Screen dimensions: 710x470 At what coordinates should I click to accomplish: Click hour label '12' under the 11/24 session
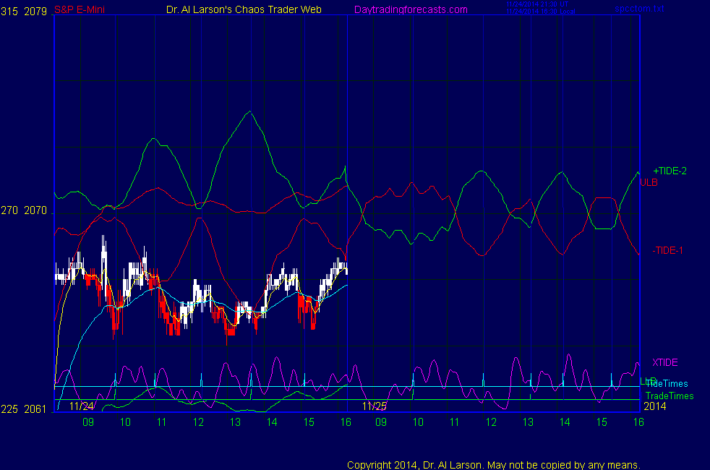coord(198,422)
